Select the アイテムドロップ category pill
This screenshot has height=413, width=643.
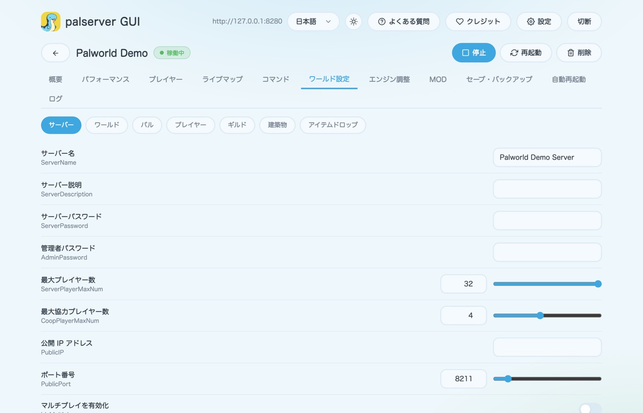[333, 125]
